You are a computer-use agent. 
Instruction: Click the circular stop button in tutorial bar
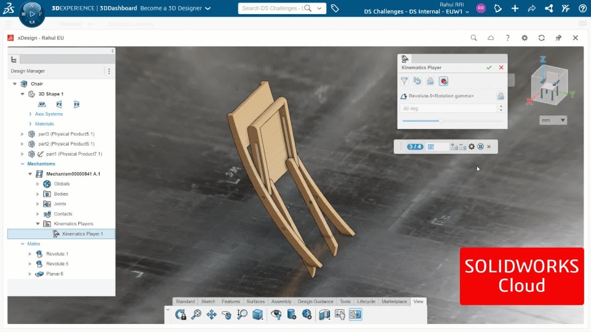481,146
